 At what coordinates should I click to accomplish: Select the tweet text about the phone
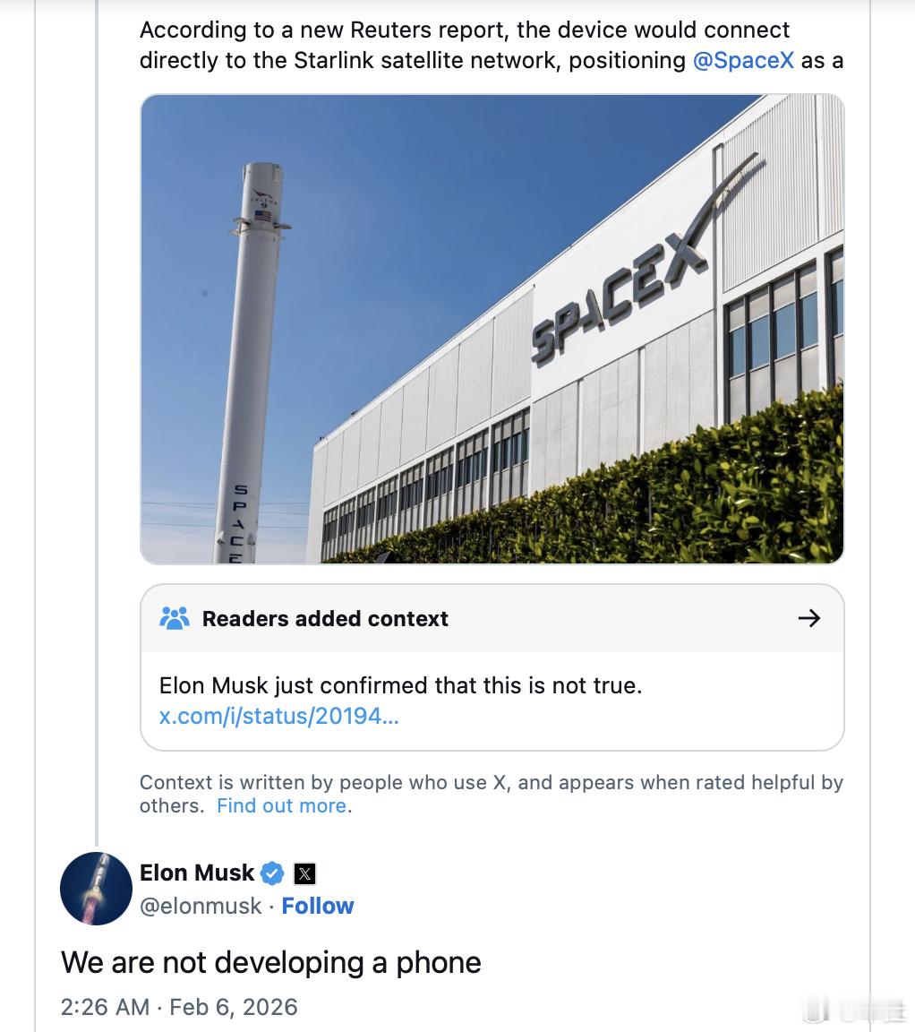click(270, 963)
